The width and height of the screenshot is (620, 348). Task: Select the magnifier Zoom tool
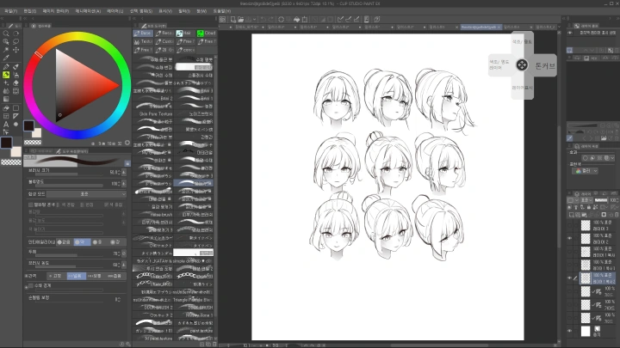6,34
